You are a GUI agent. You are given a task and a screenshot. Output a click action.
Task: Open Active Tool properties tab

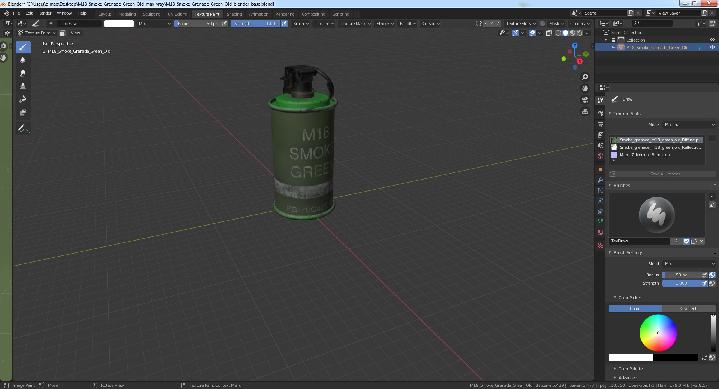pos(600,100)
